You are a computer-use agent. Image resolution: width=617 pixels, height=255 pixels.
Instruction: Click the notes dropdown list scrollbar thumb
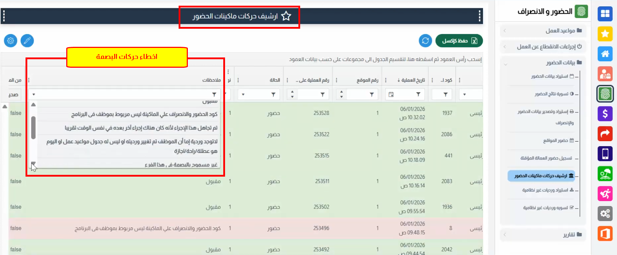point(33,128)
